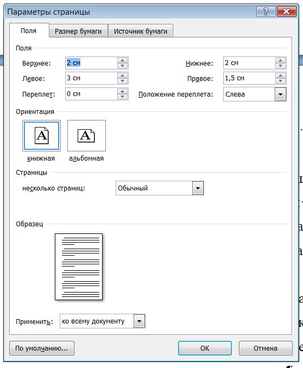Decrease the Левое margin value
This screenshot has height=368, width=303.
click(122, 81)
